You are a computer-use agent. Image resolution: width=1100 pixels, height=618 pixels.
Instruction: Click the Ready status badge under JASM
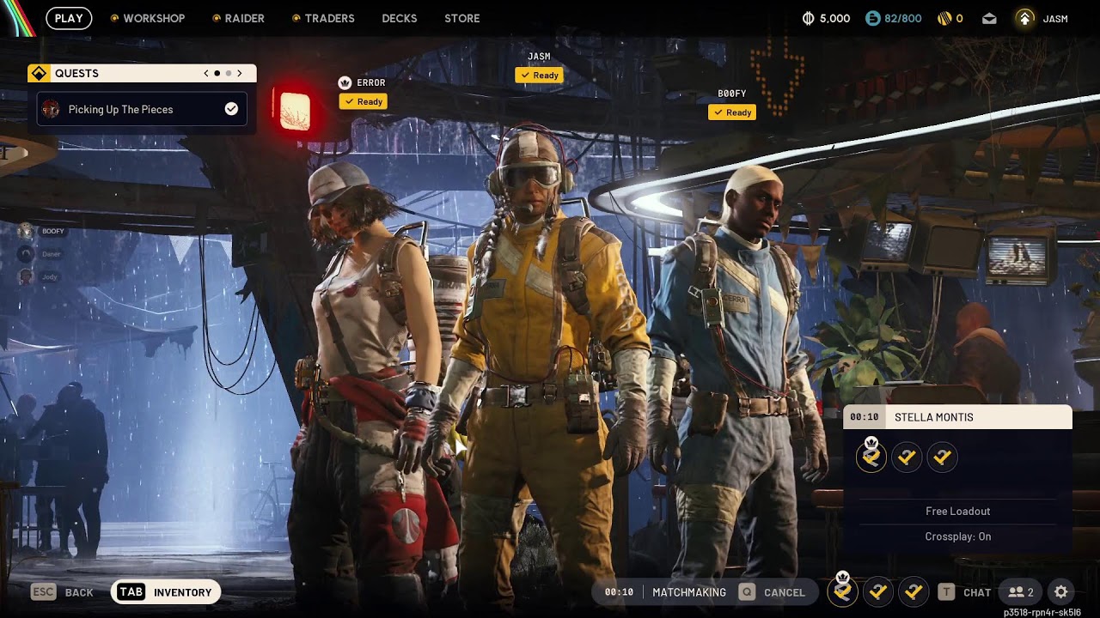540,76
